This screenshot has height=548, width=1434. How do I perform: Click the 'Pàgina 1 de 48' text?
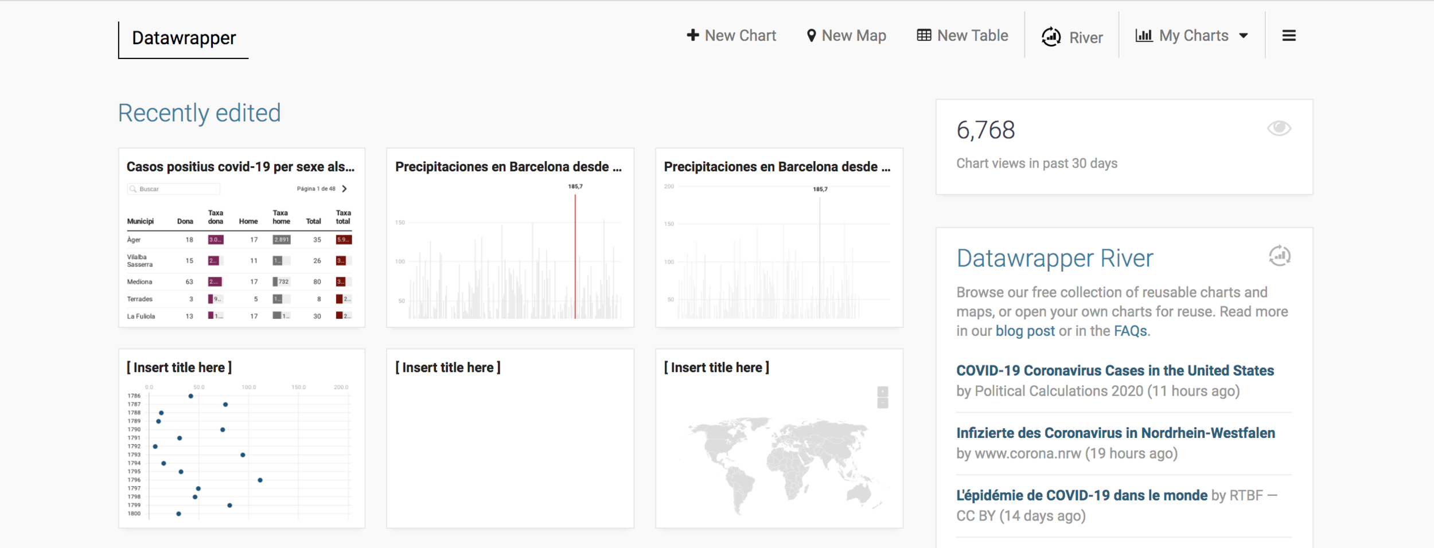coord(316,189)
